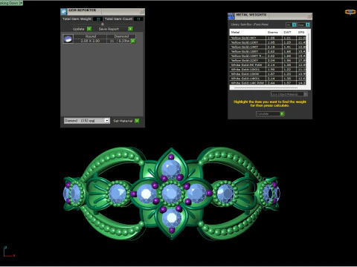Select the 'Yellow Gold:22KY' row
This screenshot has height=267, width=357.
coord(268,60)
